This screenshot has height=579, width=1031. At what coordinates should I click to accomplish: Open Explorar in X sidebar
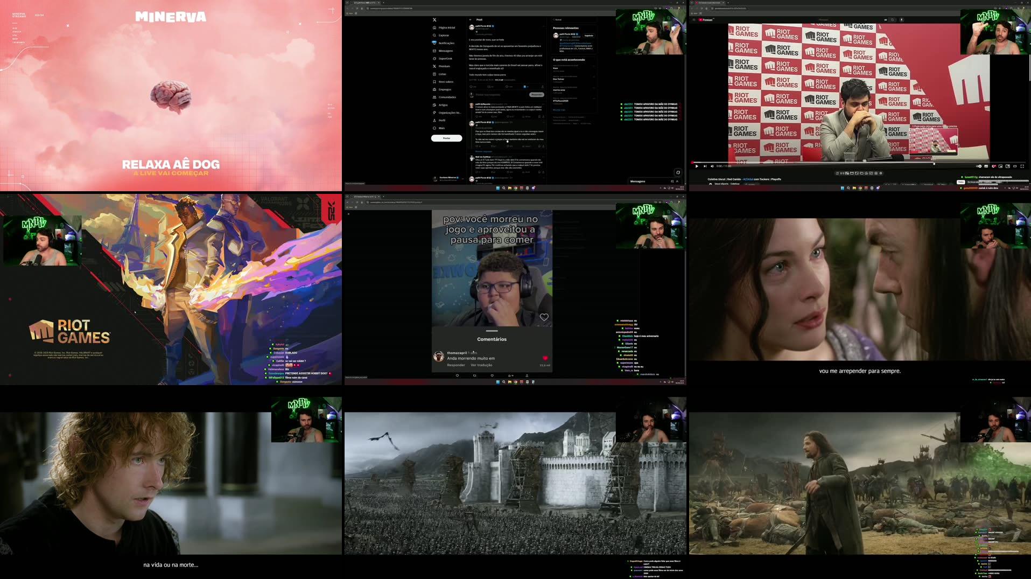[441, 36]
